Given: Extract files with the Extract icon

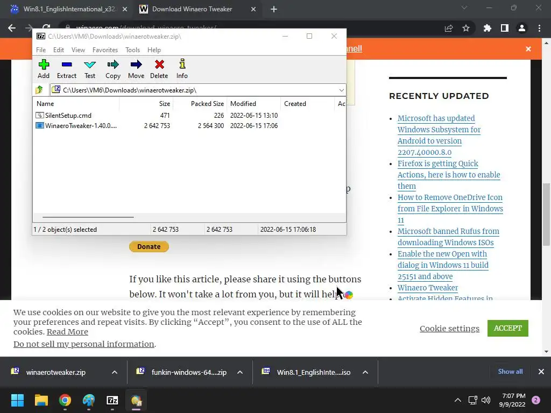Looking at the screenshot, I should (66, 69).
